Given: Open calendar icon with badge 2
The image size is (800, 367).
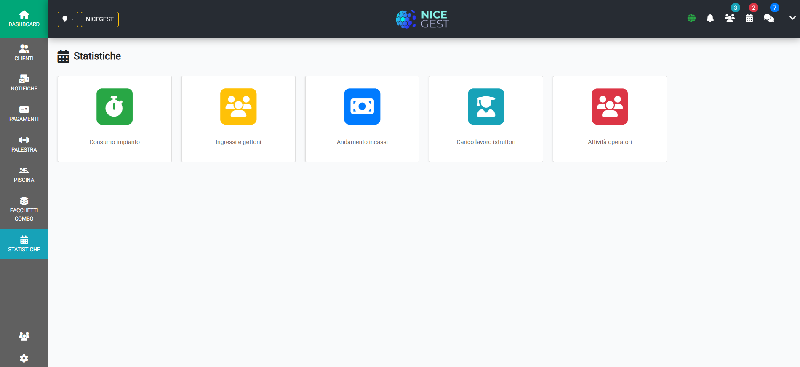Looking at the screenshot, I should [749, 18].
